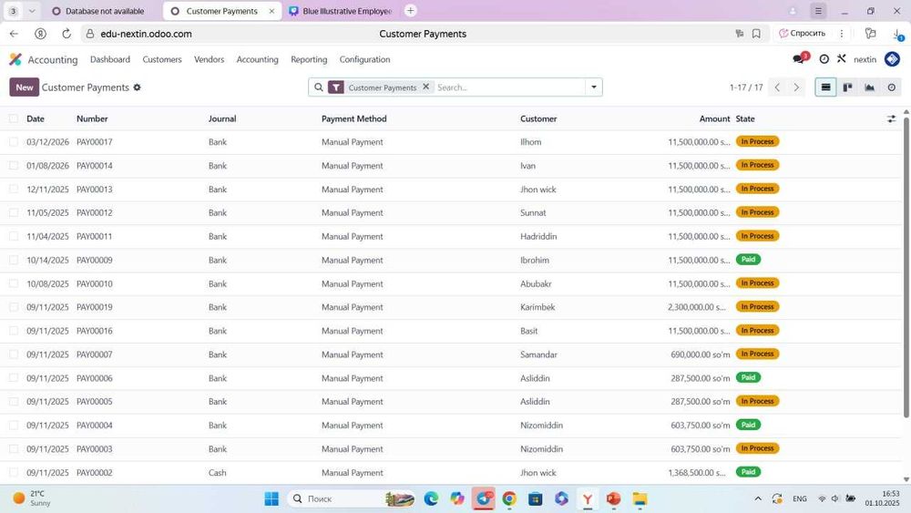Reload the browser page
The height and width of the screenshot is (513, 911).
[x=67, y=34]
